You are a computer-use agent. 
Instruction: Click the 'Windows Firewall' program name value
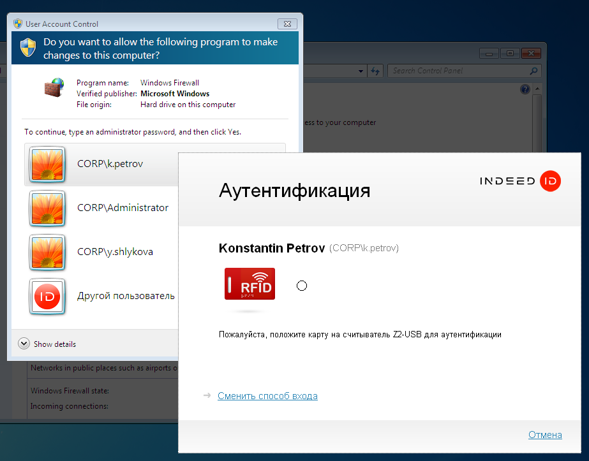click(169, 83)
